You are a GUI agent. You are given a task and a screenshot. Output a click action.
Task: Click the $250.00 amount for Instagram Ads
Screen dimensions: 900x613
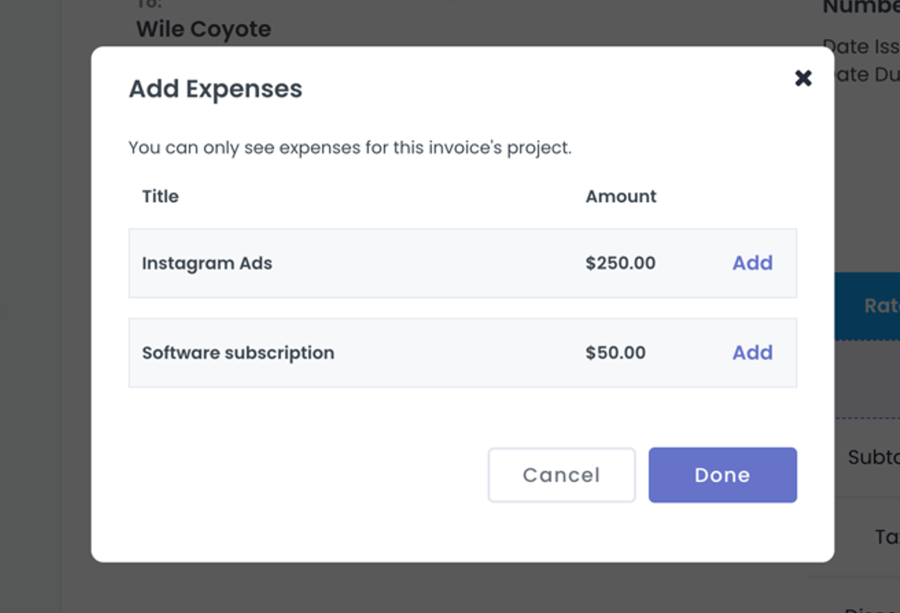[620, 263]
